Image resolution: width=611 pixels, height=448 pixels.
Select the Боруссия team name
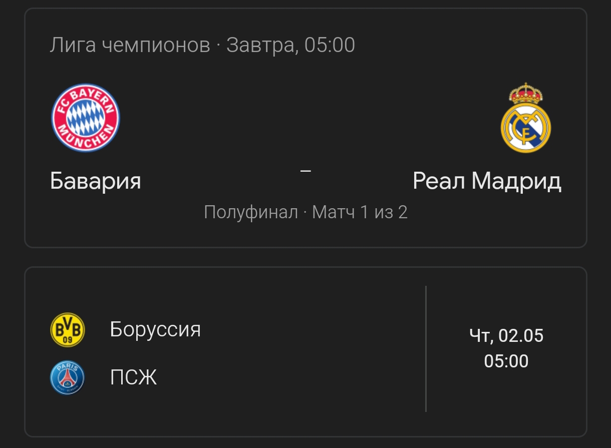(x=155, y=330)
